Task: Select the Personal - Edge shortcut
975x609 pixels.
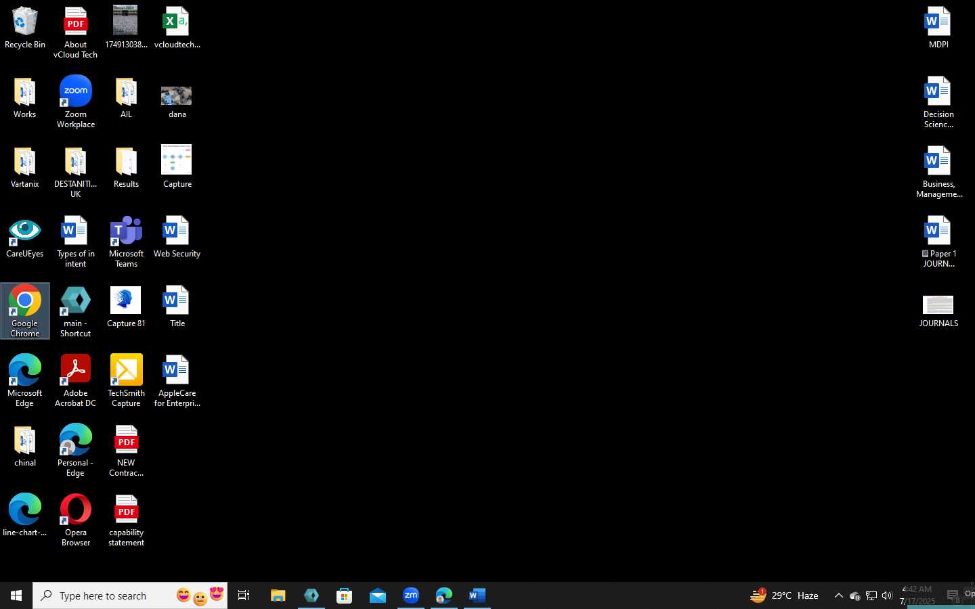Action: 75,451
